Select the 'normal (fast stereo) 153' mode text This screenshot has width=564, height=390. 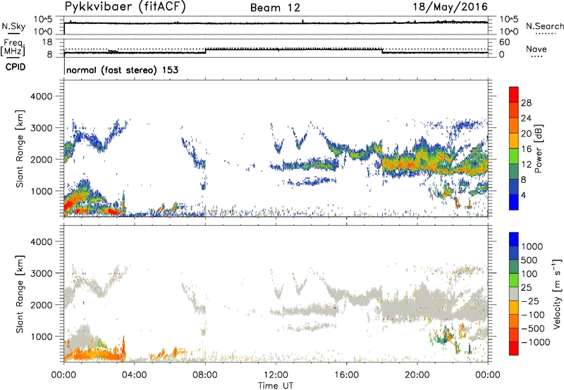(x=122, y=70)
